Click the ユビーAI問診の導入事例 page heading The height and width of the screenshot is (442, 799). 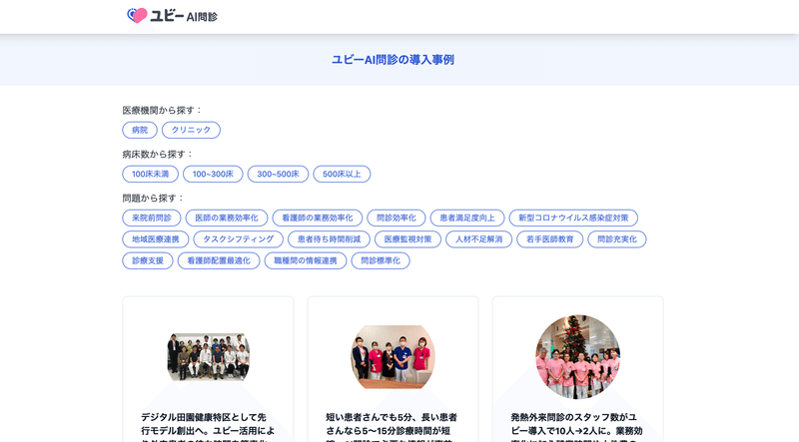tap(393, 60)
